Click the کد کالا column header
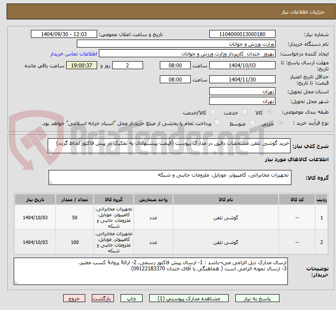336x310 pixels. tap(297, 199)
